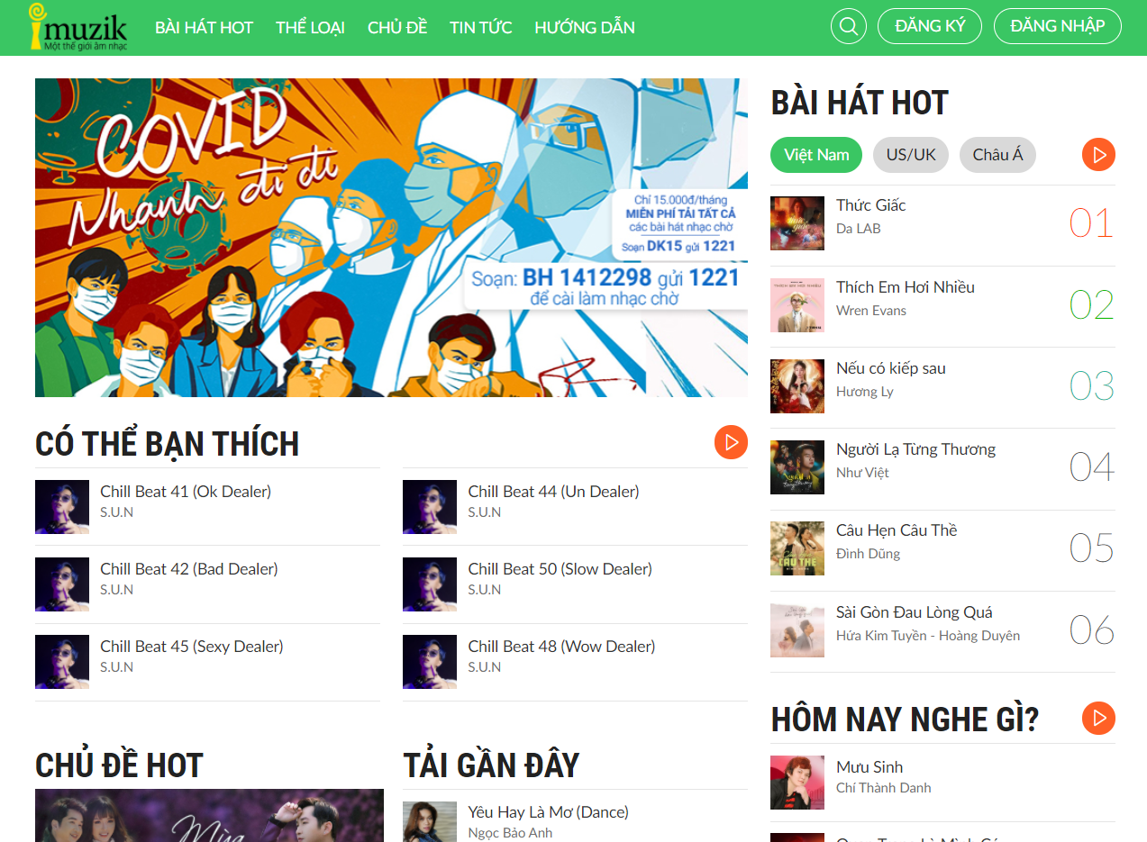1147x842 pixels.
Task: Open Thức Giấc album cover
Action: [x=797, y=223]
